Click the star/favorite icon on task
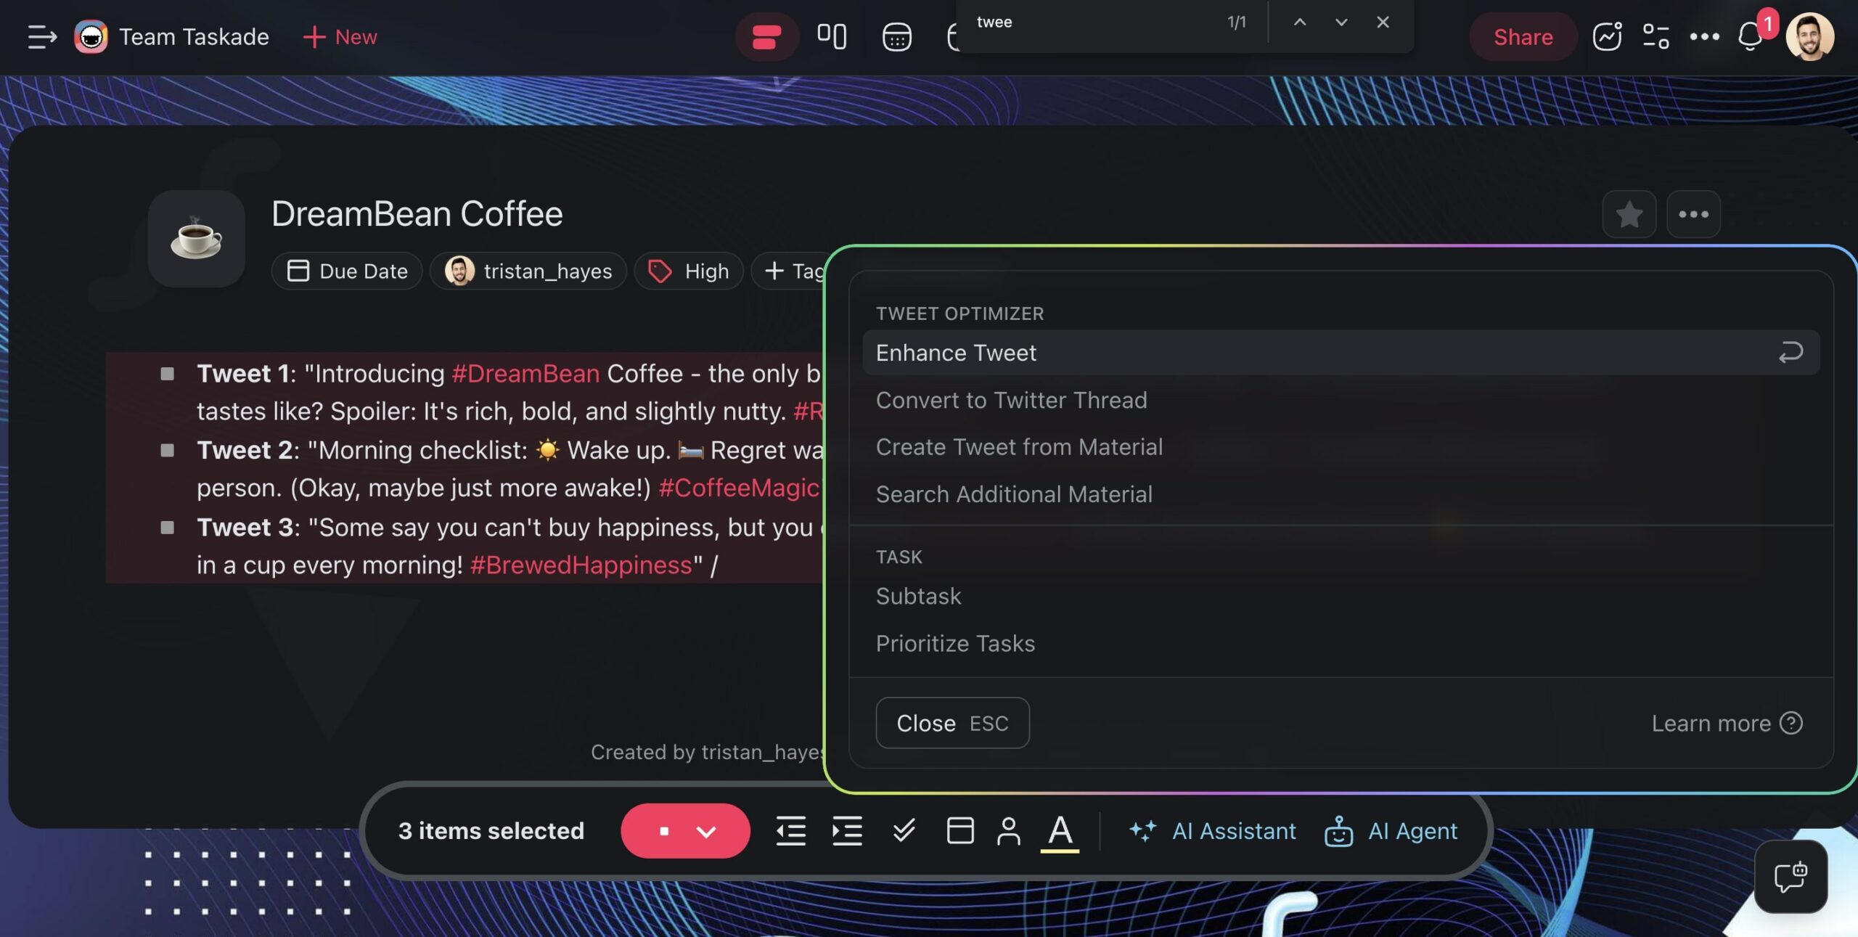1858x937 pixels. click(x=1629, y=214)
